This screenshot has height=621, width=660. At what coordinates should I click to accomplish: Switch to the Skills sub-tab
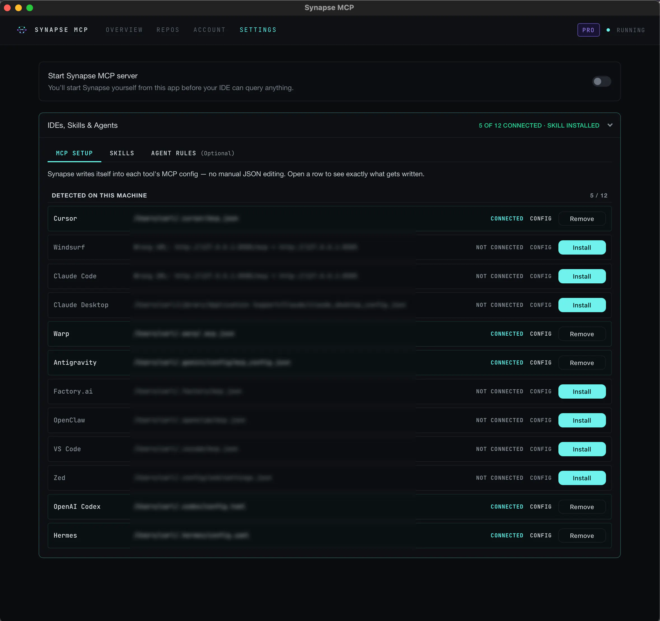tap(122, 153)
